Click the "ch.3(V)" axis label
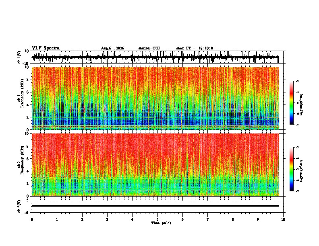319x246 pixels. [19, 206]
